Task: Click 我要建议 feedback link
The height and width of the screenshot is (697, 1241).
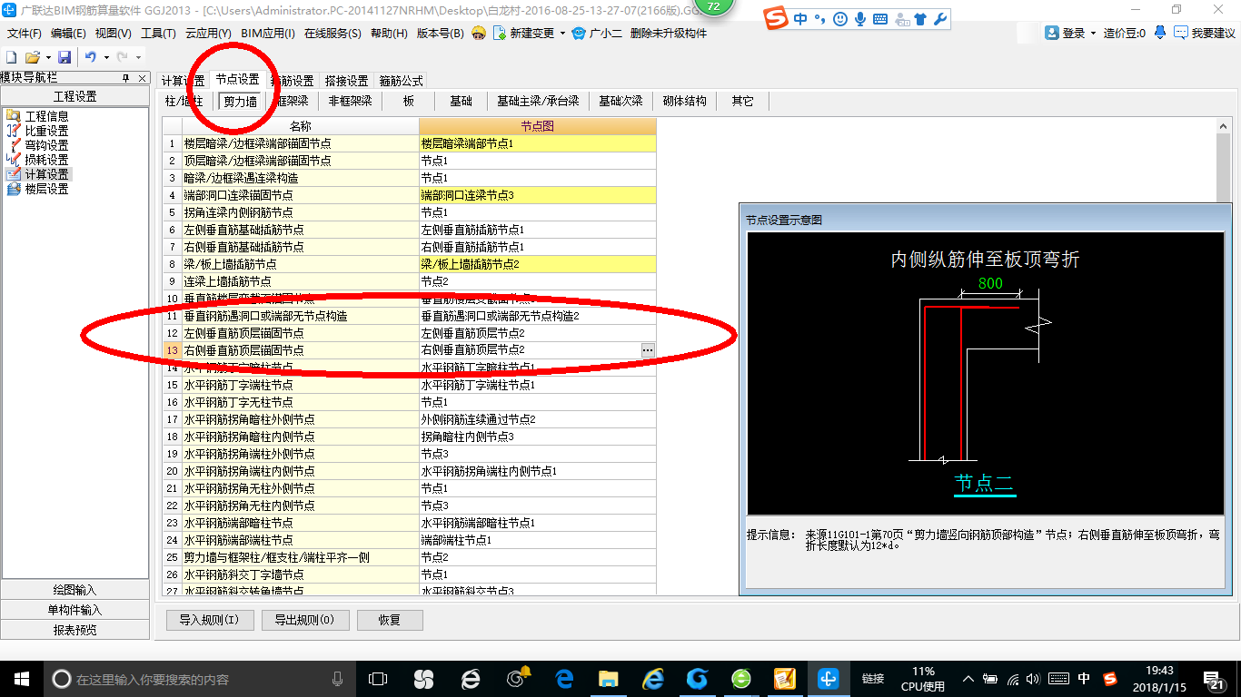Action: pos(1213,33)
